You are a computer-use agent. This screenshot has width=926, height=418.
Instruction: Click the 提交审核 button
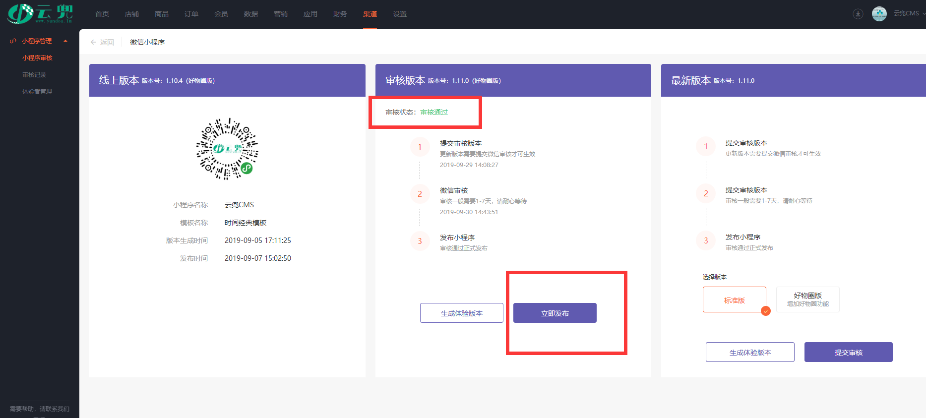click(849, 352)
